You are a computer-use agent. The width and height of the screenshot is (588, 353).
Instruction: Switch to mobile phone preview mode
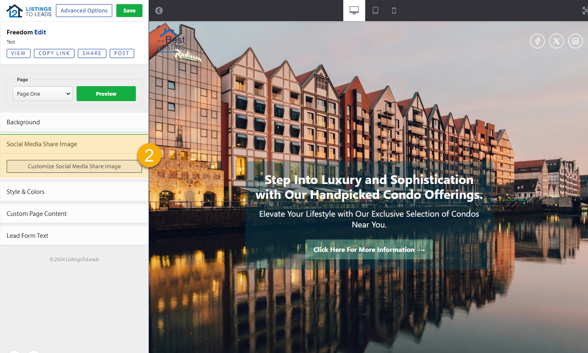[394, 10]
